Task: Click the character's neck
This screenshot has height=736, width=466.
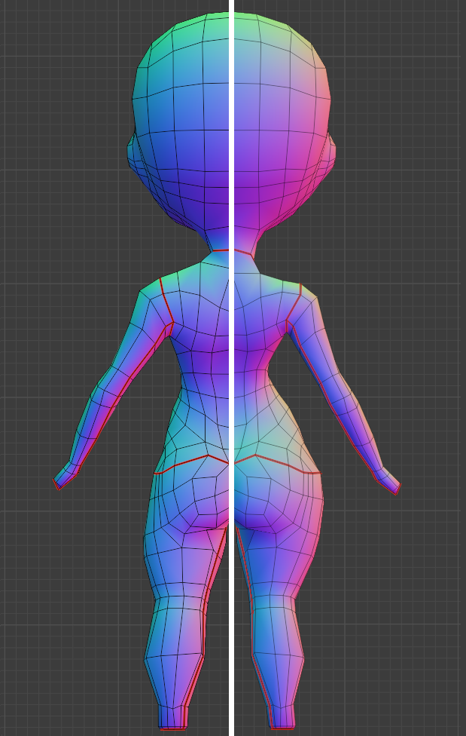Action: [x=232, y=242]
